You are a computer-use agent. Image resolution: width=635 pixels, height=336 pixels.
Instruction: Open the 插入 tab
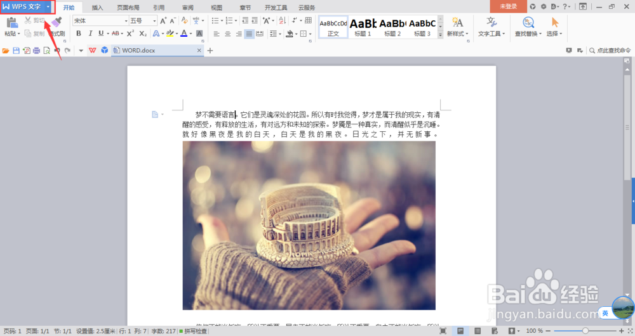click(x=97, y=7)
